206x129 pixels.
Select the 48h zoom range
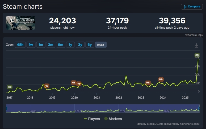point(20,45)
